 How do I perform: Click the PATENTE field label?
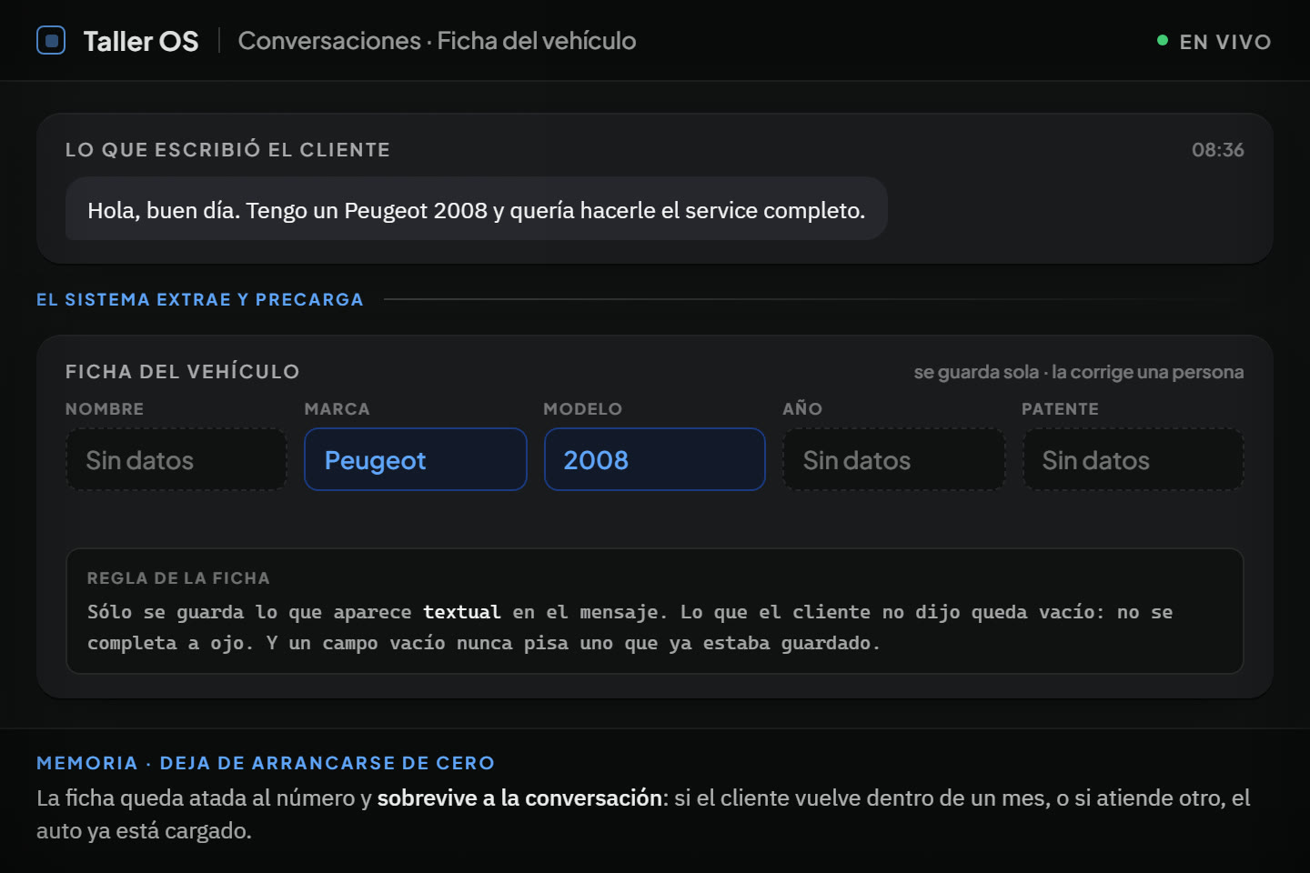coord(1060,409)
